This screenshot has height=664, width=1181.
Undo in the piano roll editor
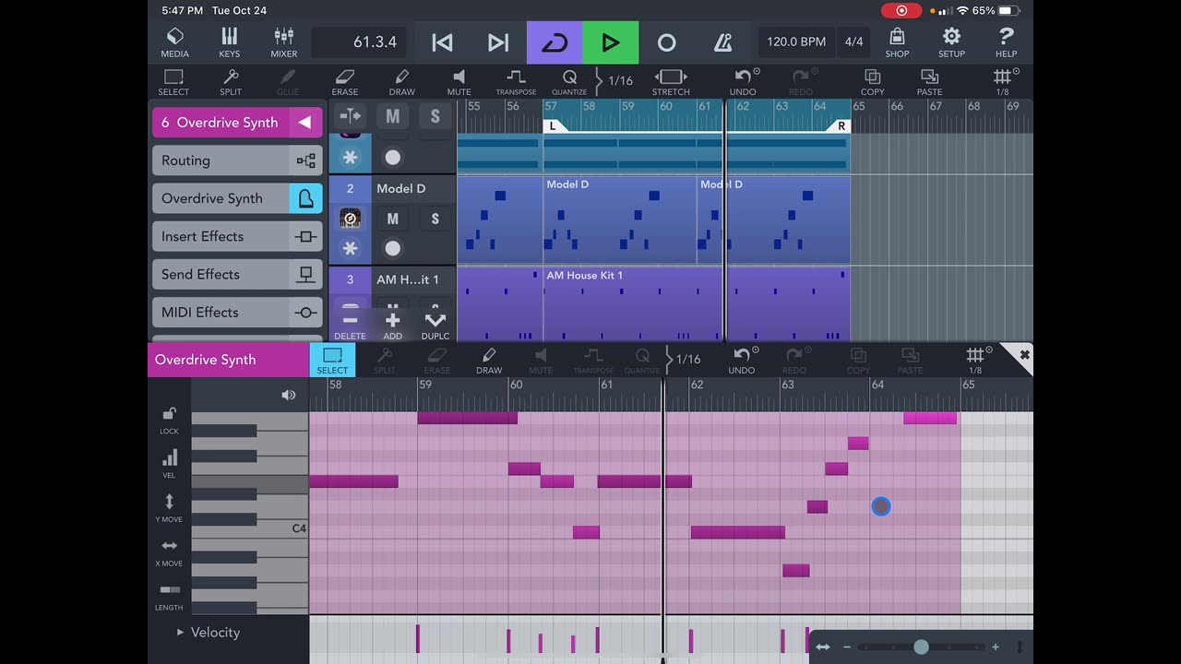[742, 360]
